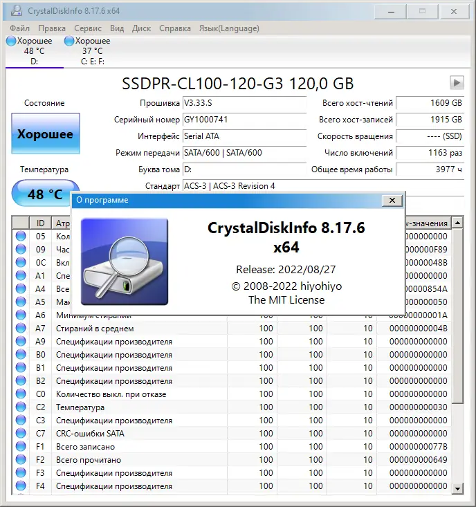Click the next disk arrow button
Screen dimensions: 476x507
pyautogui.click(x=457, y=83)
